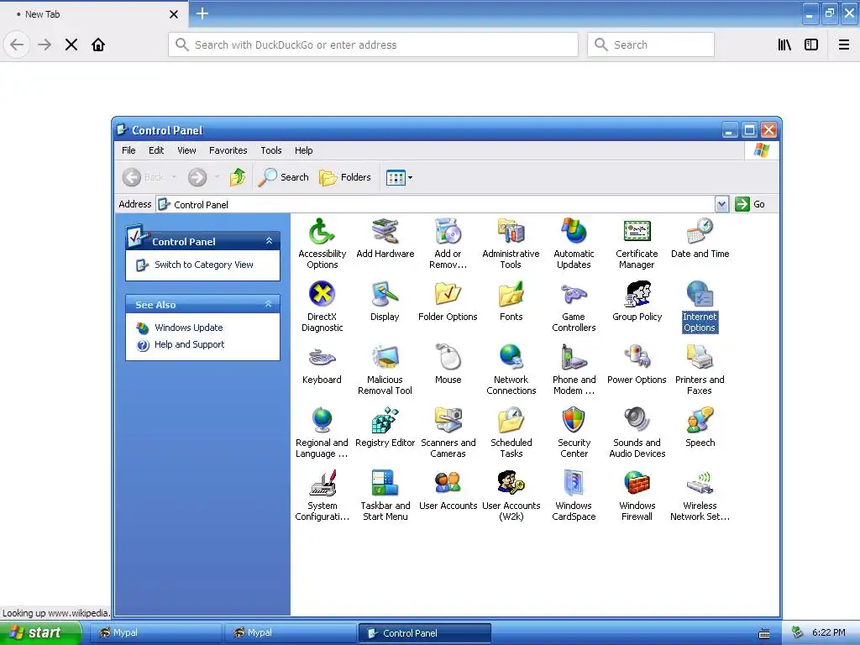Screen dimensions: 860x645
Task: Click the Windows start button
Action: [x=40, y=632]
